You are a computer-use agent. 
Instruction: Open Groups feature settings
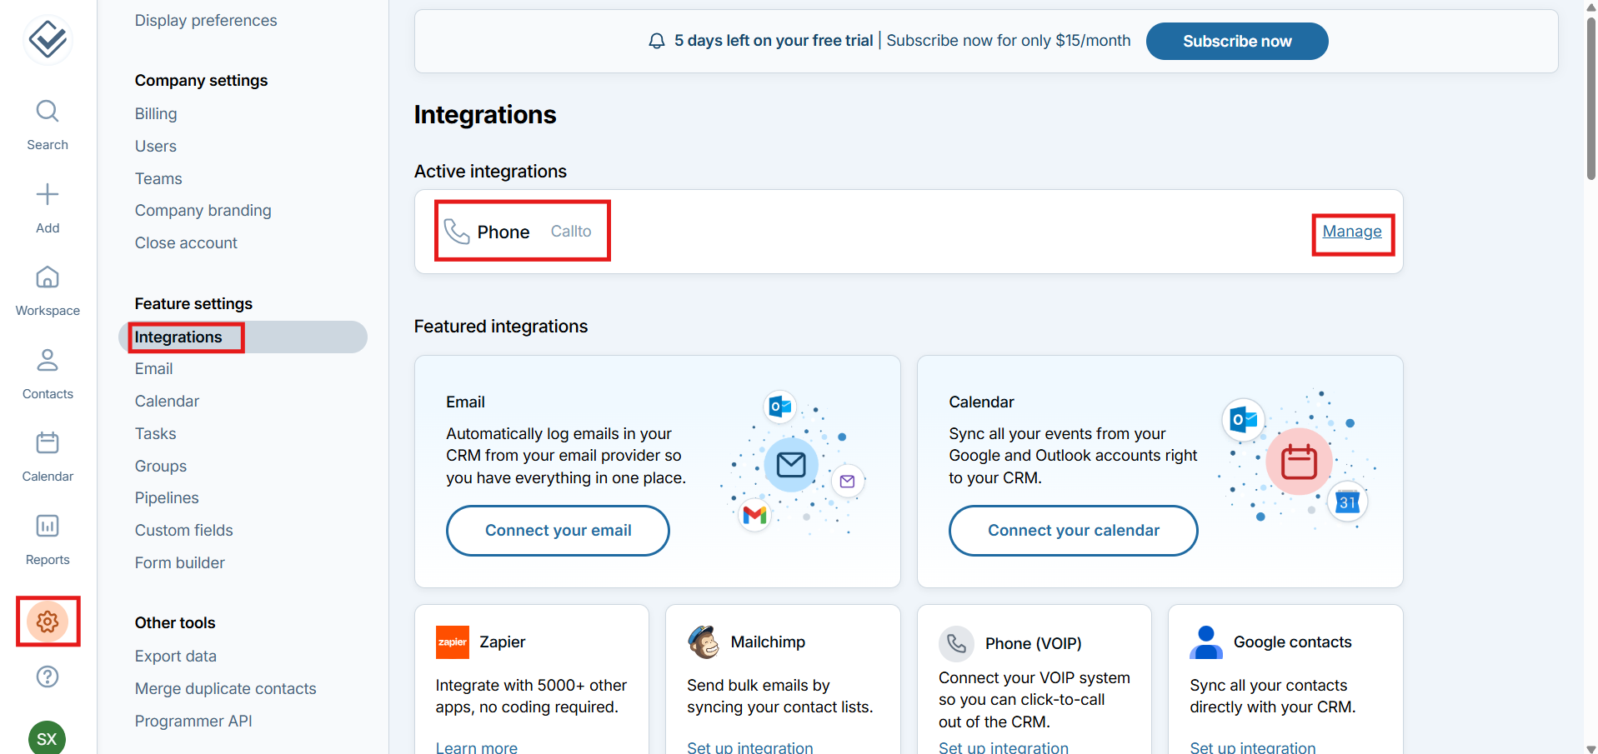point(161,466)
